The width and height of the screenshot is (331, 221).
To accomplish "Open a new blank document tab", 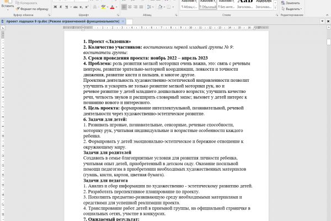I will coord(130,22).
